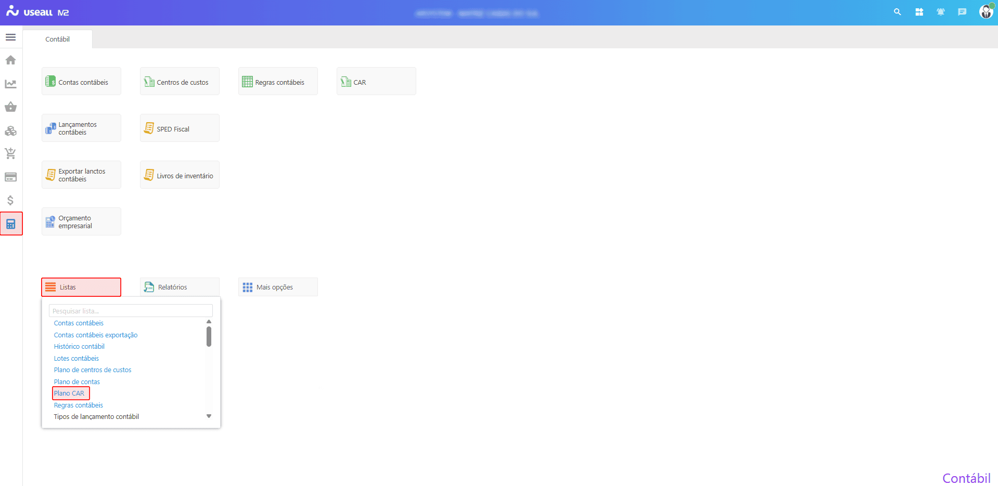Image resolution: width=998 pixels, height=486 pixels.
Task: Click the search magnifier in header
Action: [897, 12]
